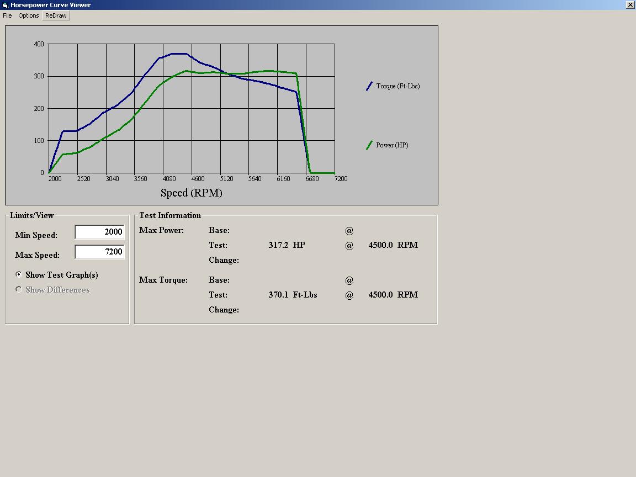Click into the Min Speed input field

pyautogui.click(x=99, y=232)
